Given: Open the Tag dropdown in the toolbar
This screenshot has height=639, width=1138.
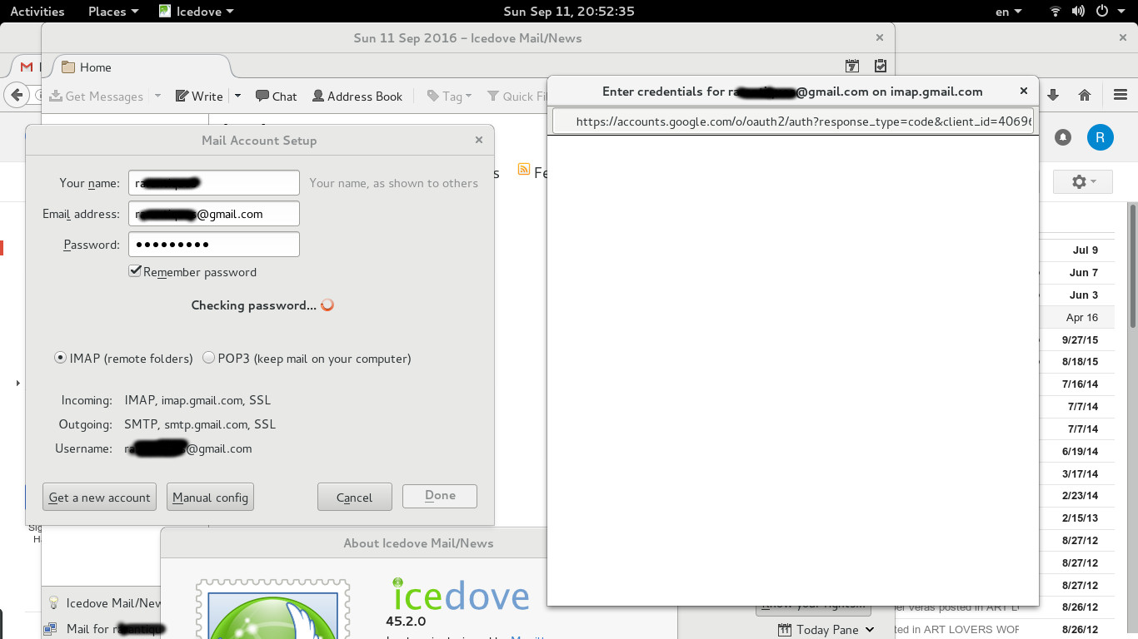Looking at the screenshot, I should point(450,97).
